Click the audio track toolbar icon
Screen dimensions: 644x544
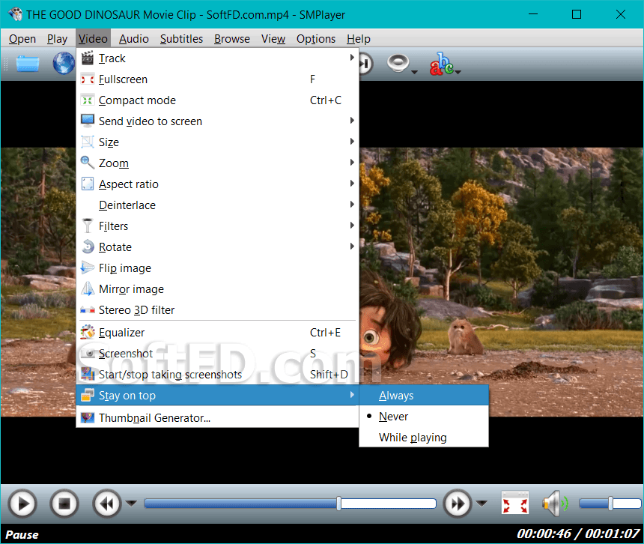click(398, 64)
